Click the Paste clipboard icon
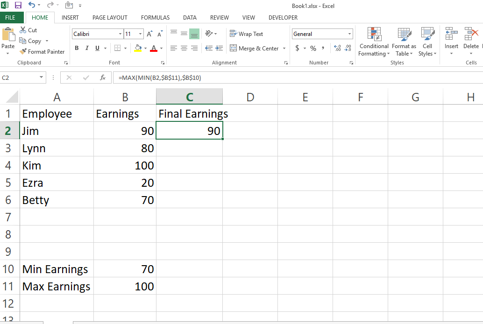The width and height of the screenshot is (483, 324). [8, 35]
